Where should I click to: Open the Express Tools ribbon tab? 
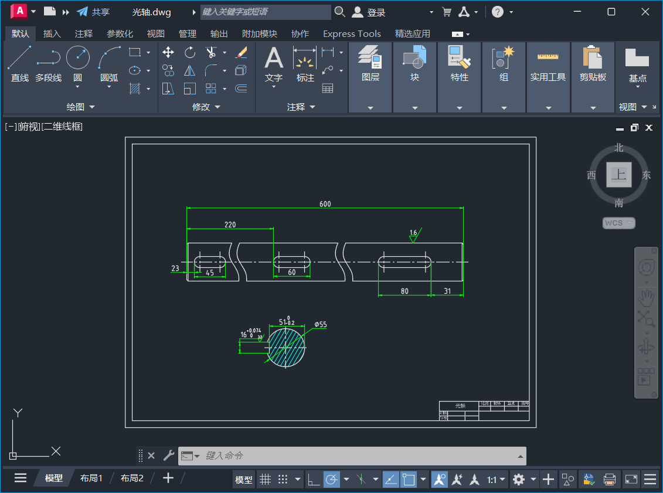click(x=352, y=33)
